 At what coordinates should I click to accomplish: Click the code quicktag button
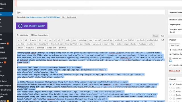pyautogui.click(x=68, y=40)
